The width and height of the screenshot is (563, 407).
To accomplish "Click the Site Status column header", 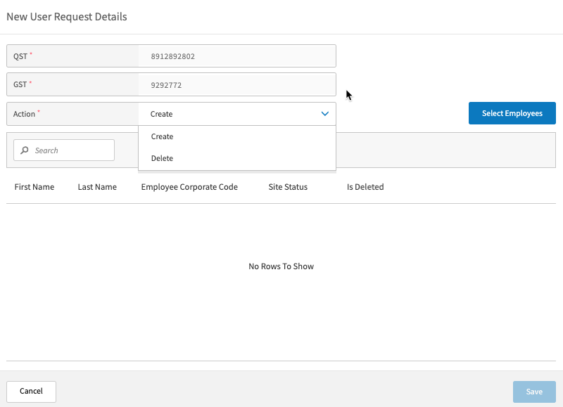I will pyautogui.click(x=287, y=187).
